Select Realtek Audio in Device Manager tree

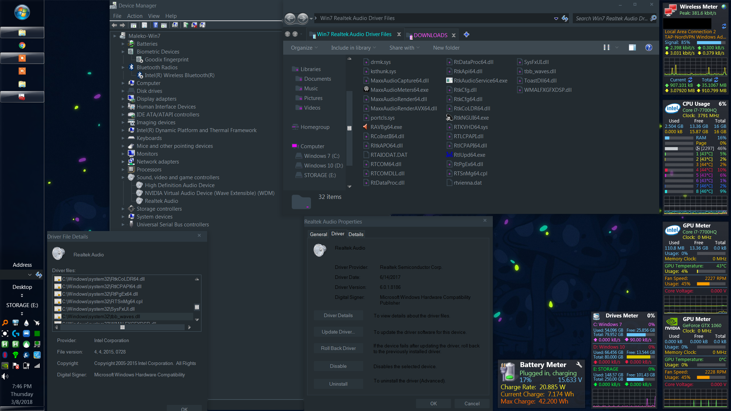pyautogui.click(x=161, y=201)
